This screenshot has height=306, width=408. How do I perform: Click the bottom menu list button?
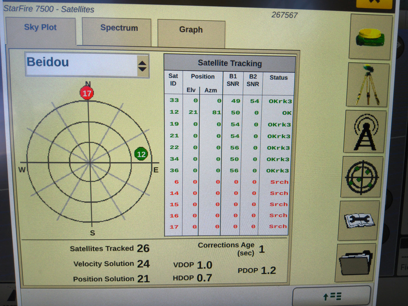pyautogui.click(x=332, y=296)
